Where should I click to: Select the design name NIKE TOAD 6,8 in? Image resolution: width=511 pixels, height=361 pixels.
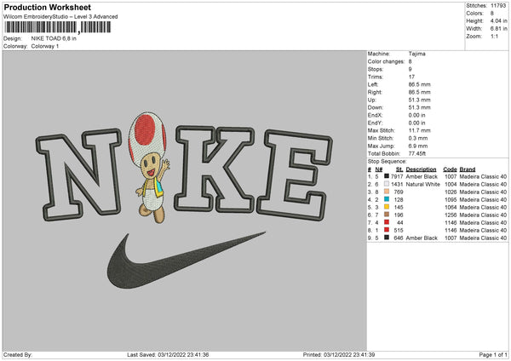pos(54,38)
